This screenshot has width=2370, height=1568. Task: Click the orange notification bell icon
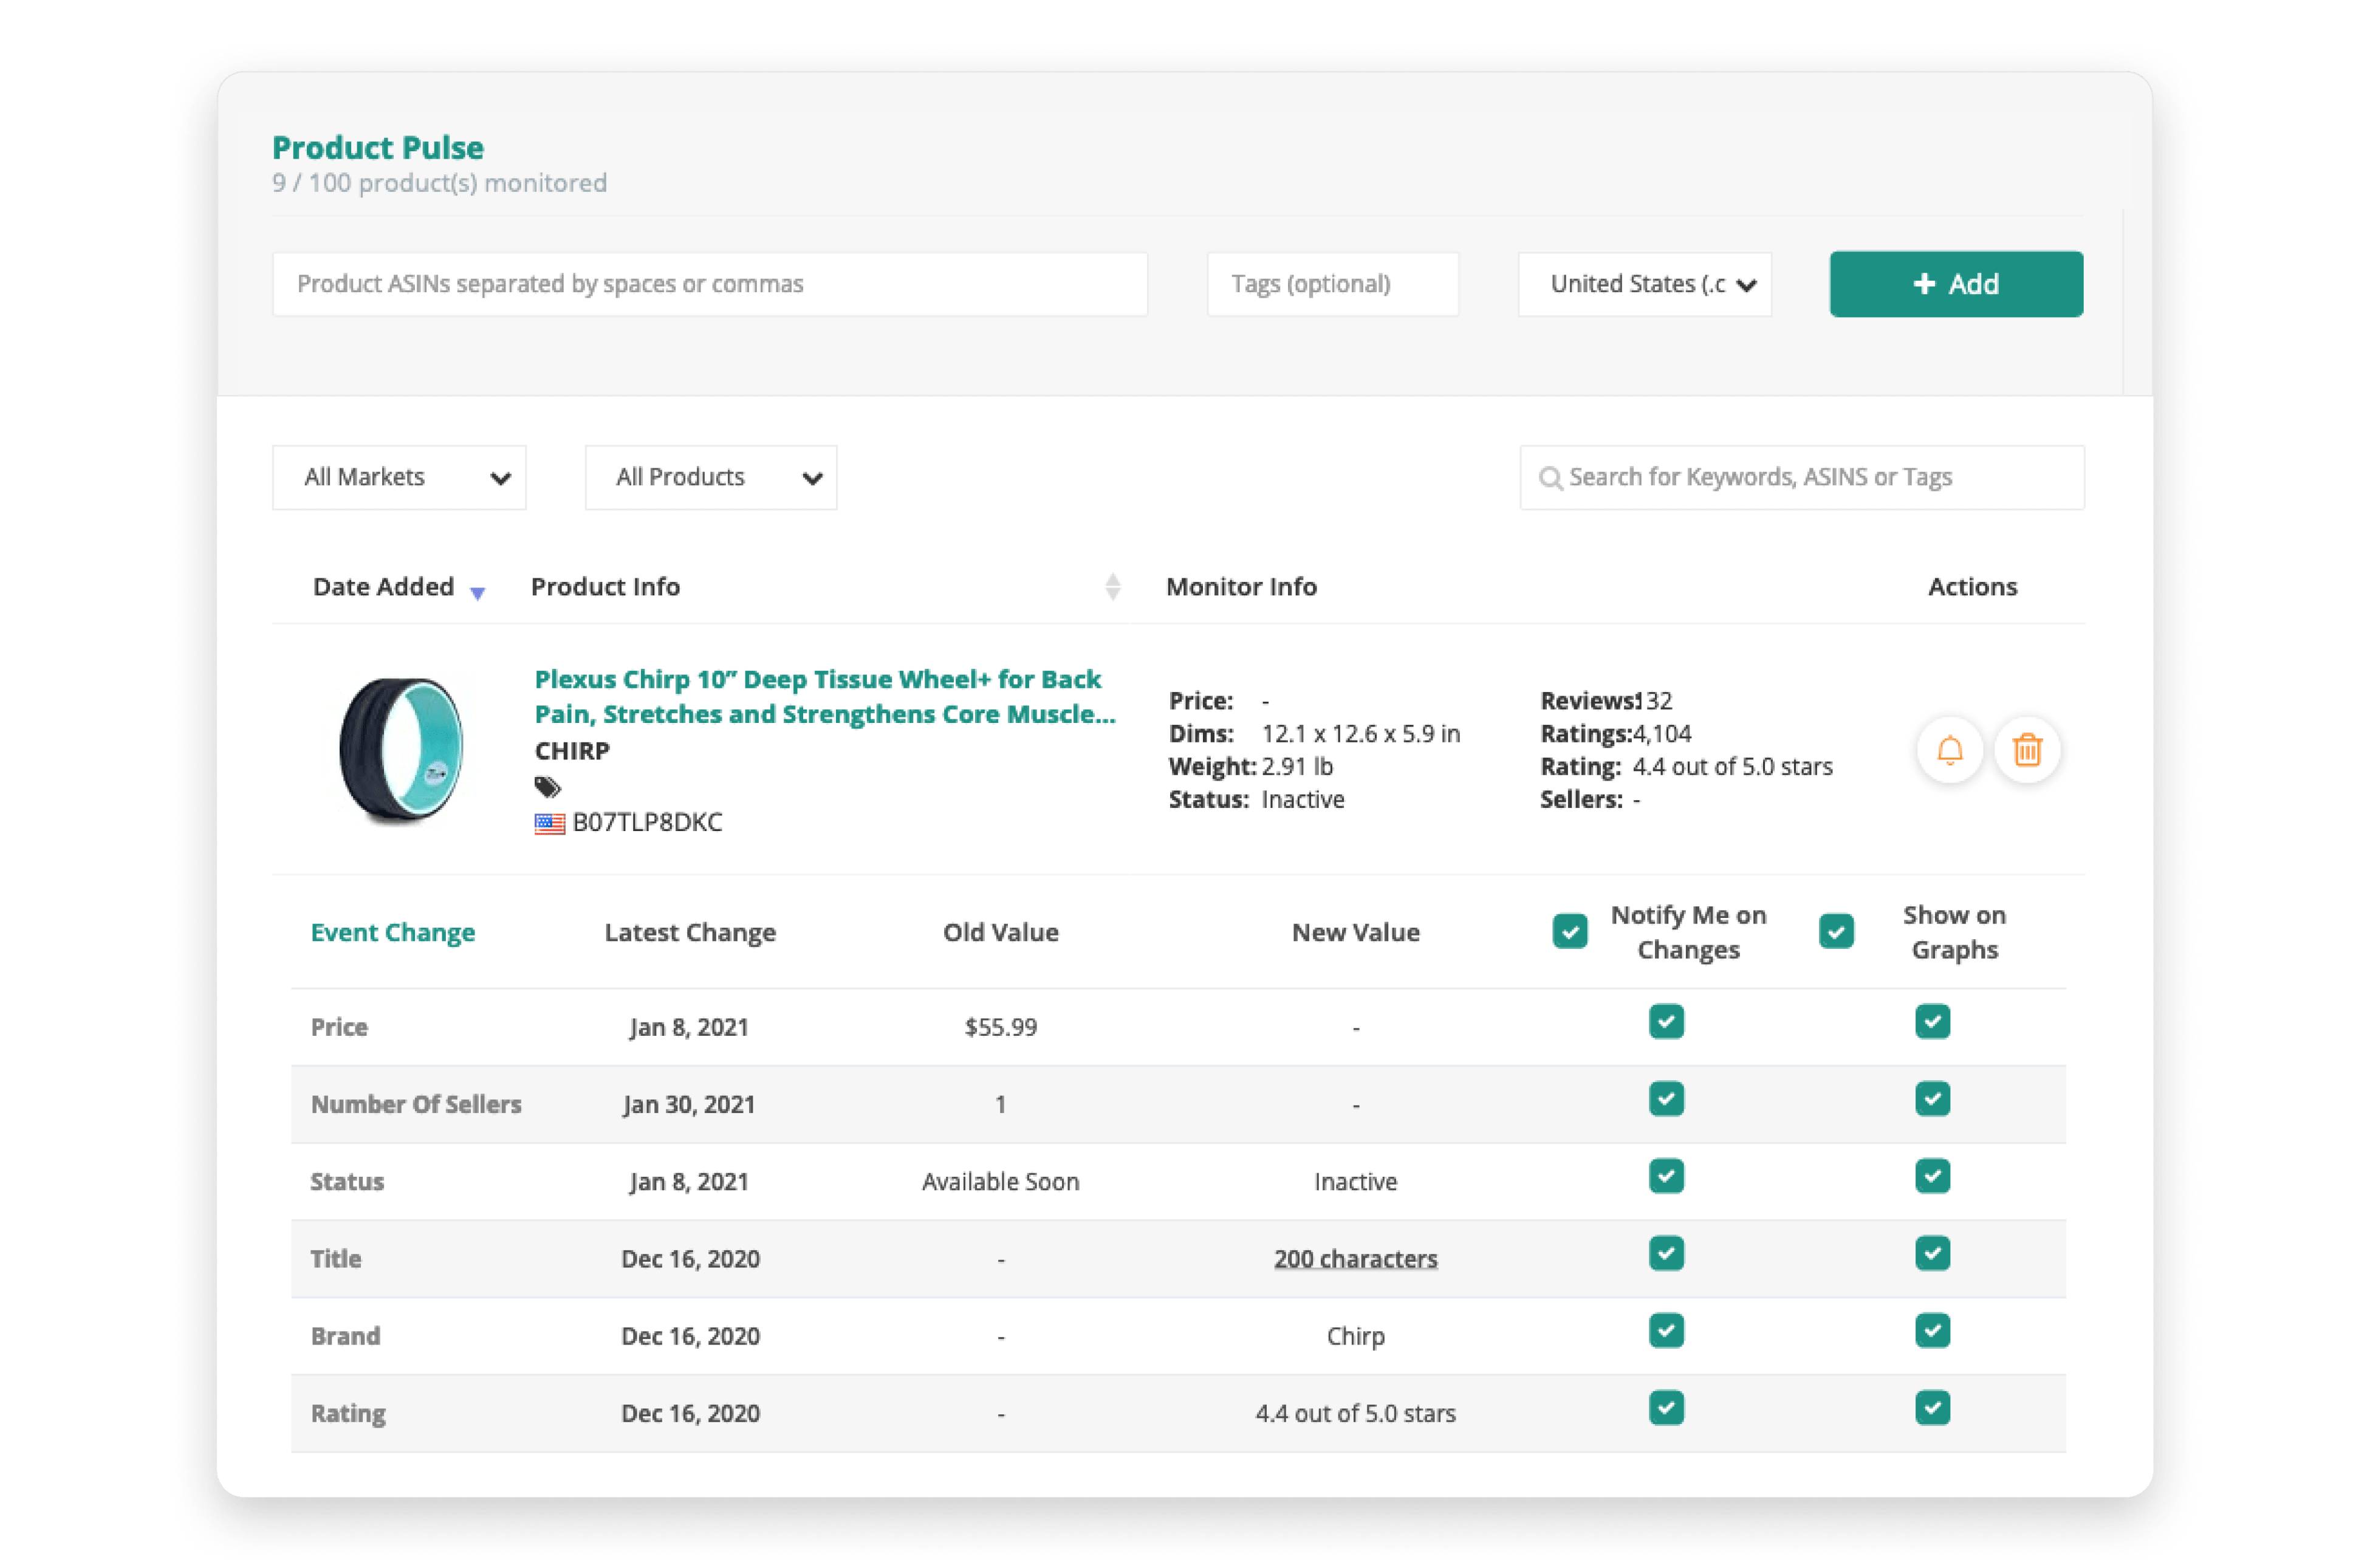(x=1949, y=749)
